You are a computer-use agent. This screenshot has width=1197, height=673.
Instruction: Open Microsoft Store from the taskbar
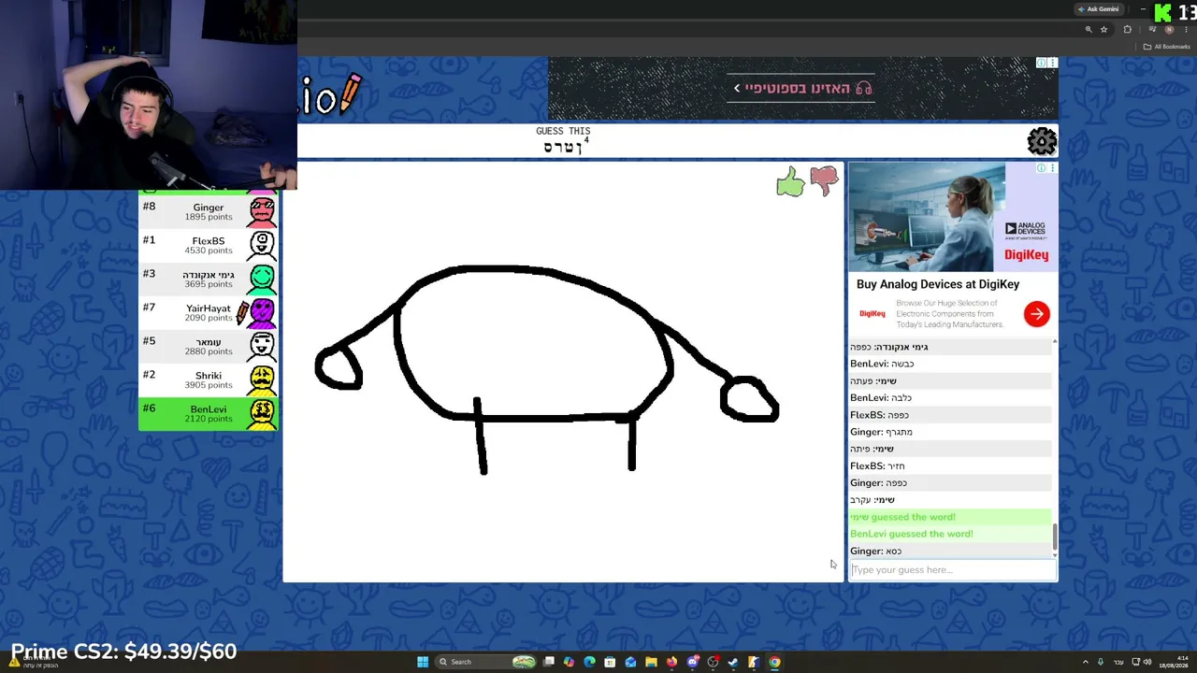[610, 662]
